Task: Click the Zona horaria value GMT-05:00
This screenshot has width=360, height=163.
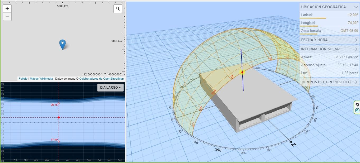Action: pos(349,31)
